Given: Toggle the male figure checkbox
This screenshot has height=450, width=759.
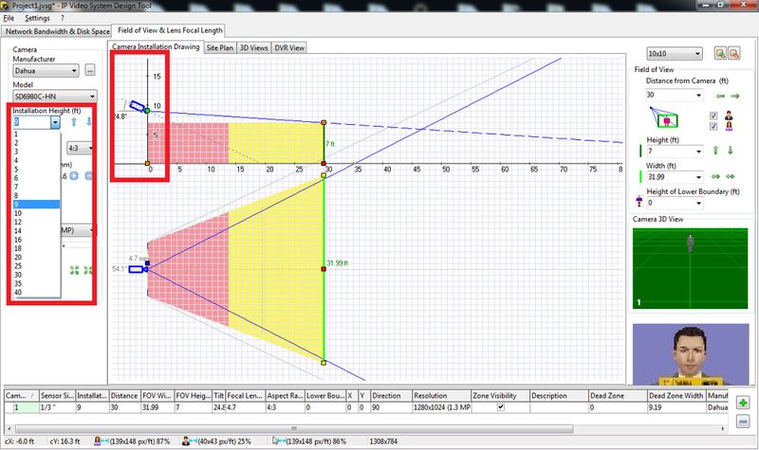Looking at the screenshot, I should pos(713,116).
